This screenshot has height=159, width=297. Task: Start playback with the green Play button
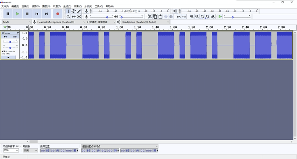17,14
